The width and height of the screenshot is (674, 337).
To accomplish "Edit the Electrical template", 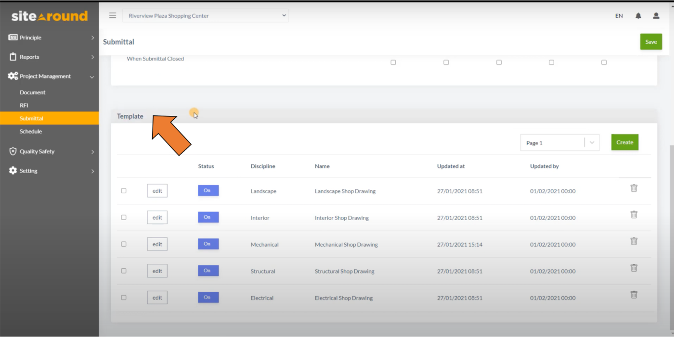I will (157, 298).
